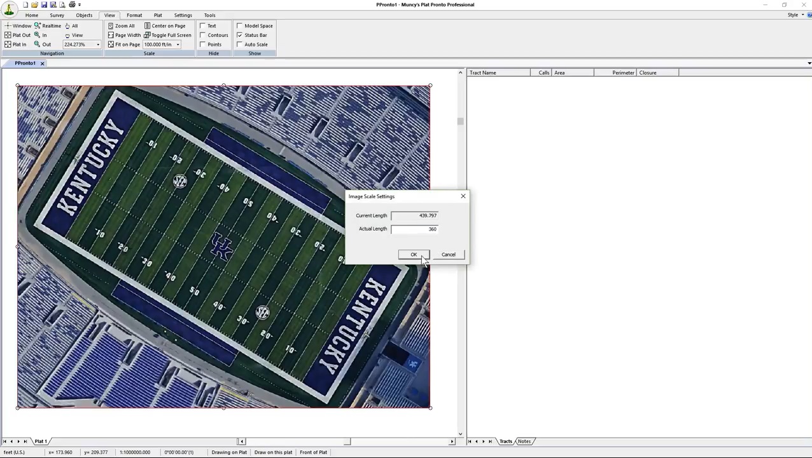Open the Format ribbon tab
The width and height of the screenshot is (812, 458).
[x=134, y=15]
